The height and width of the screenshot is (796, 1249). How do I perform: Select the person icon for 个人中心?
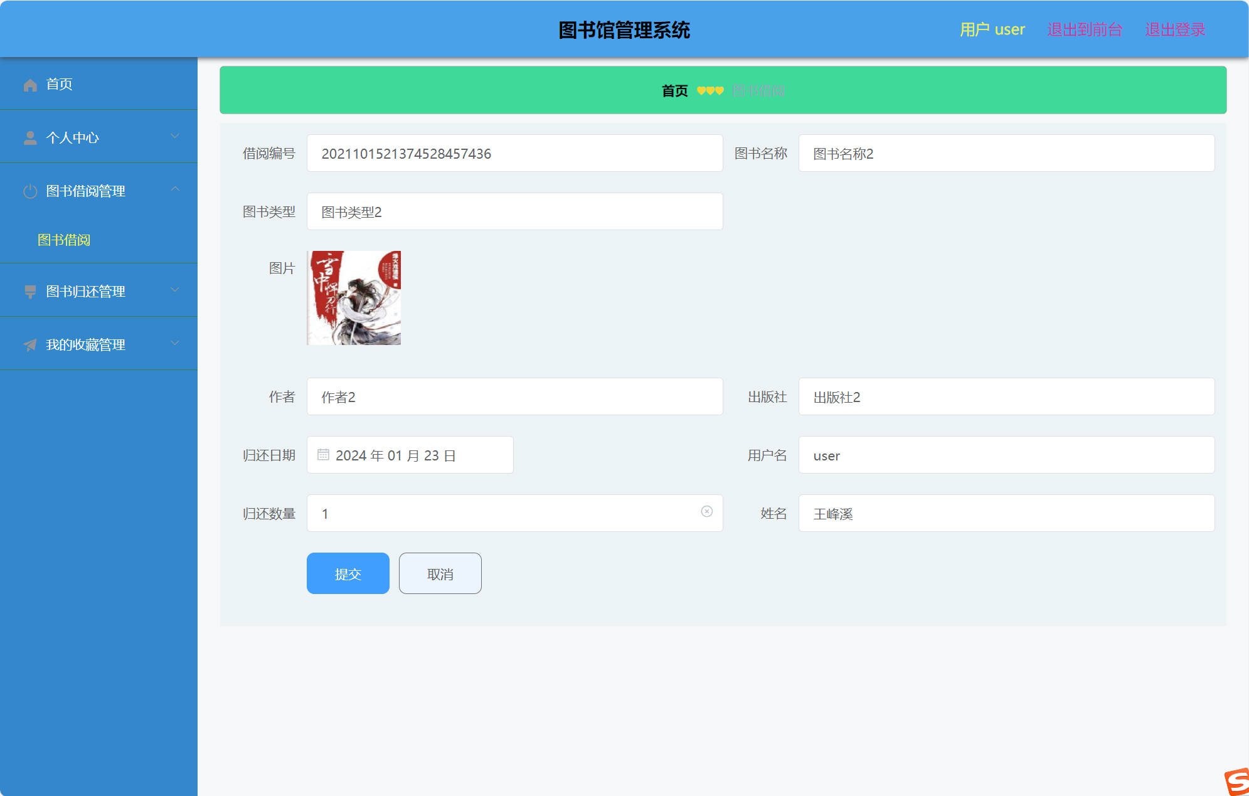[29, 137]
